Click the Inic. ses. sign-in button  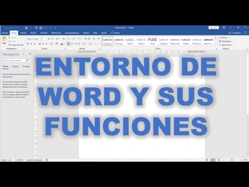click(214, 28)
